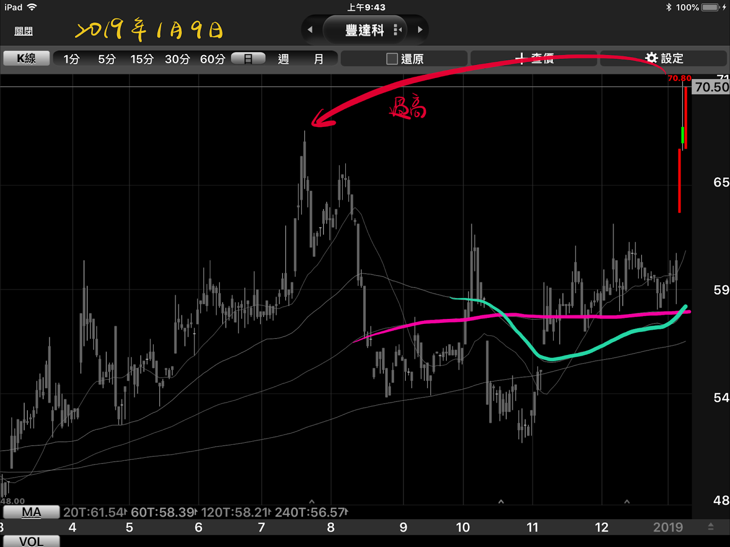Tap the 20T:61.54 moving average value

(x=95, y=512)
